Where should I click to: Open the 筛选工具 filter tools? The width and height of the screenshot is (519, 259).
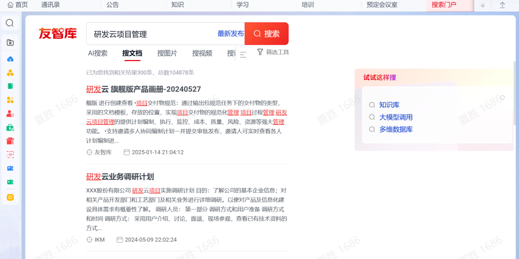click(x=273, y=52)
